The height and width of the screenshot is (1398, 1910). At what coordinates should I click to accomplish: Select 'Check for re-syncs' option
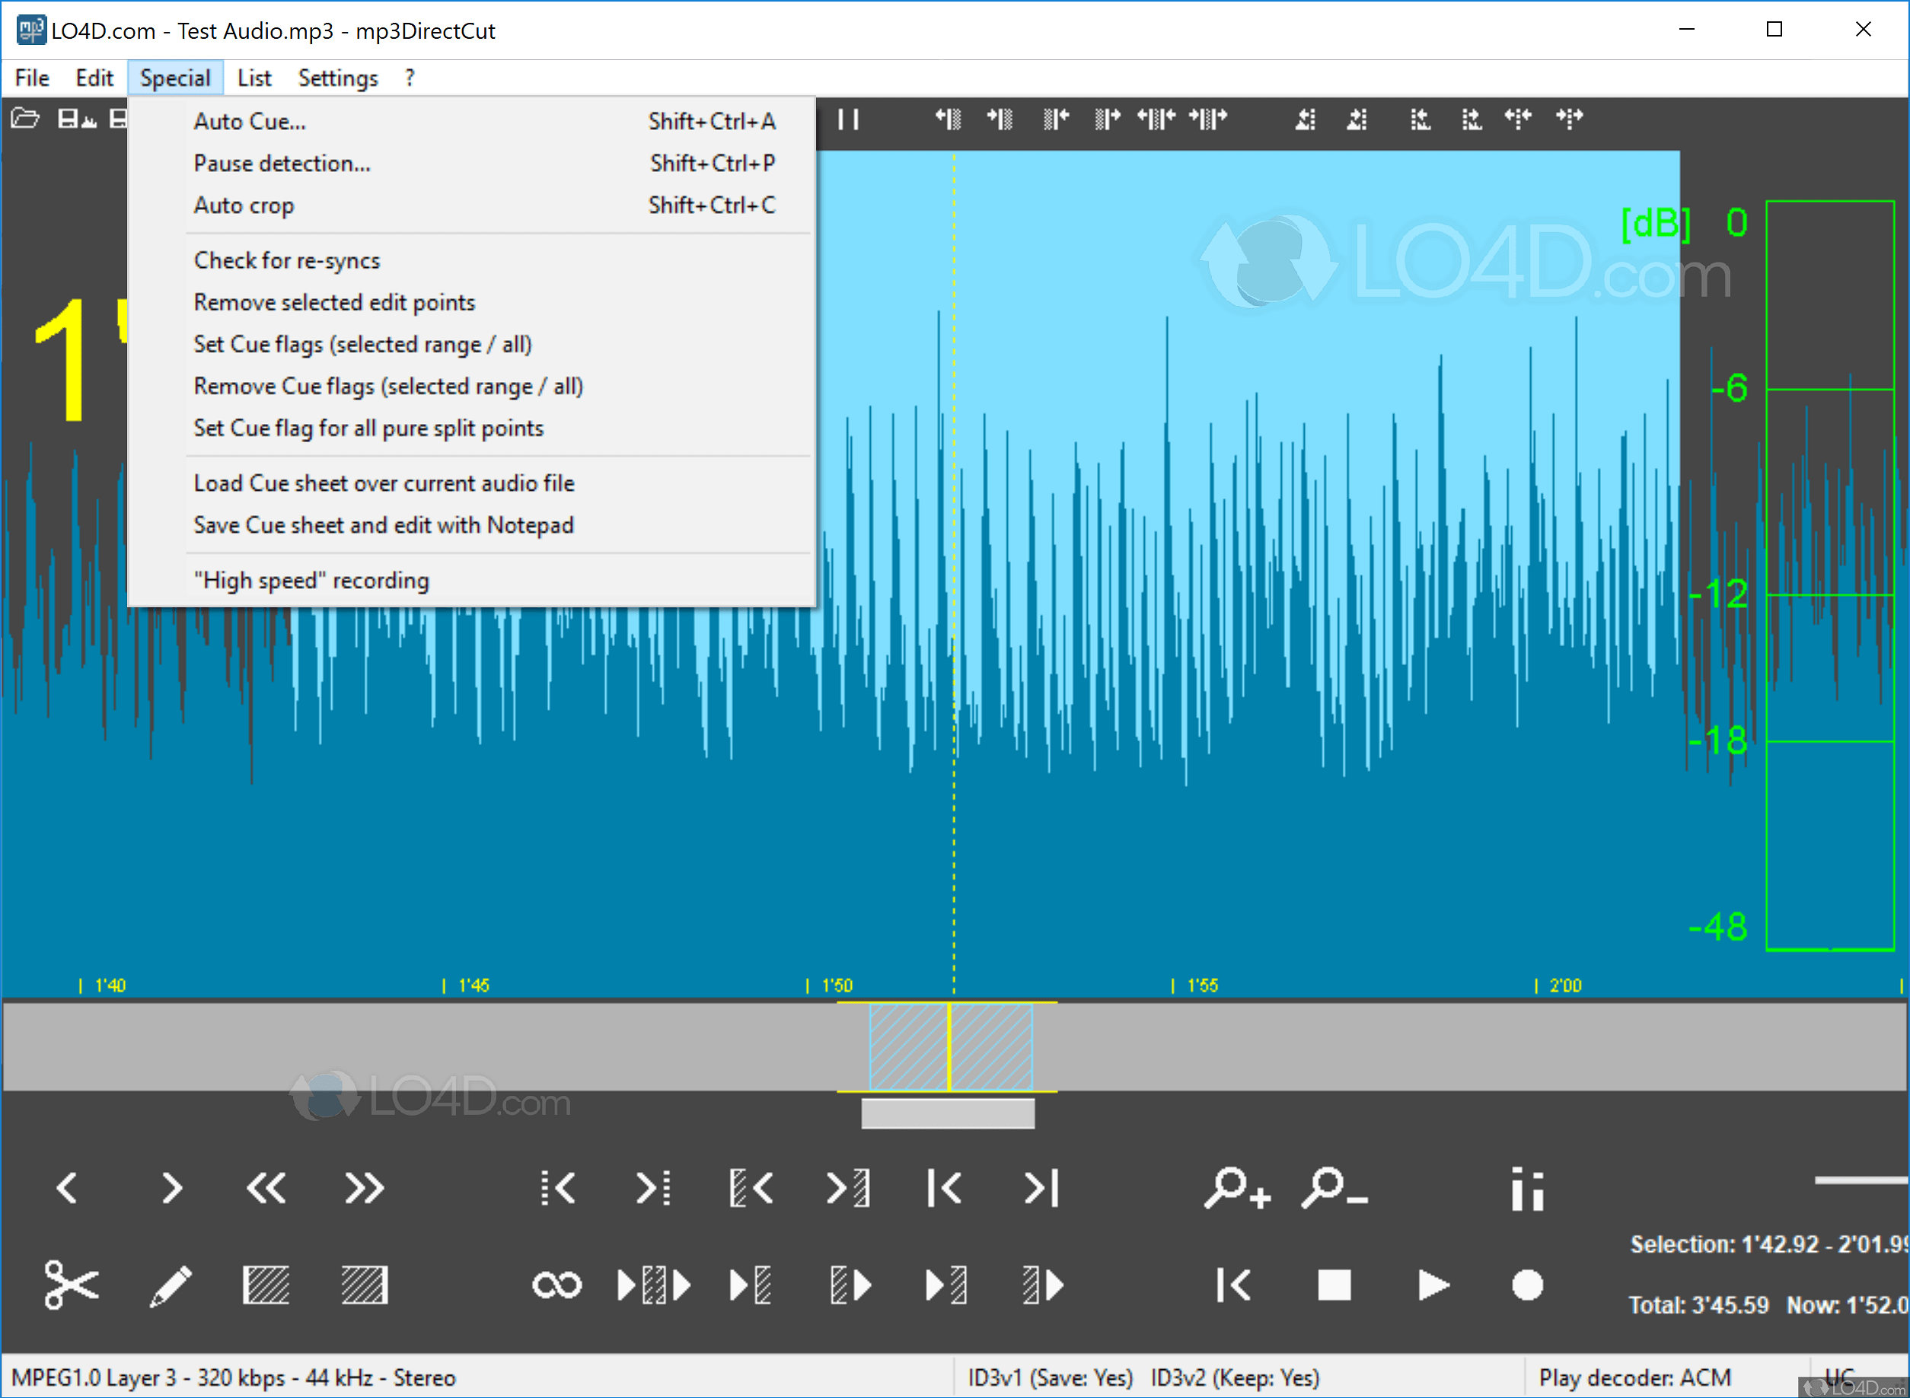click(287, 260)
